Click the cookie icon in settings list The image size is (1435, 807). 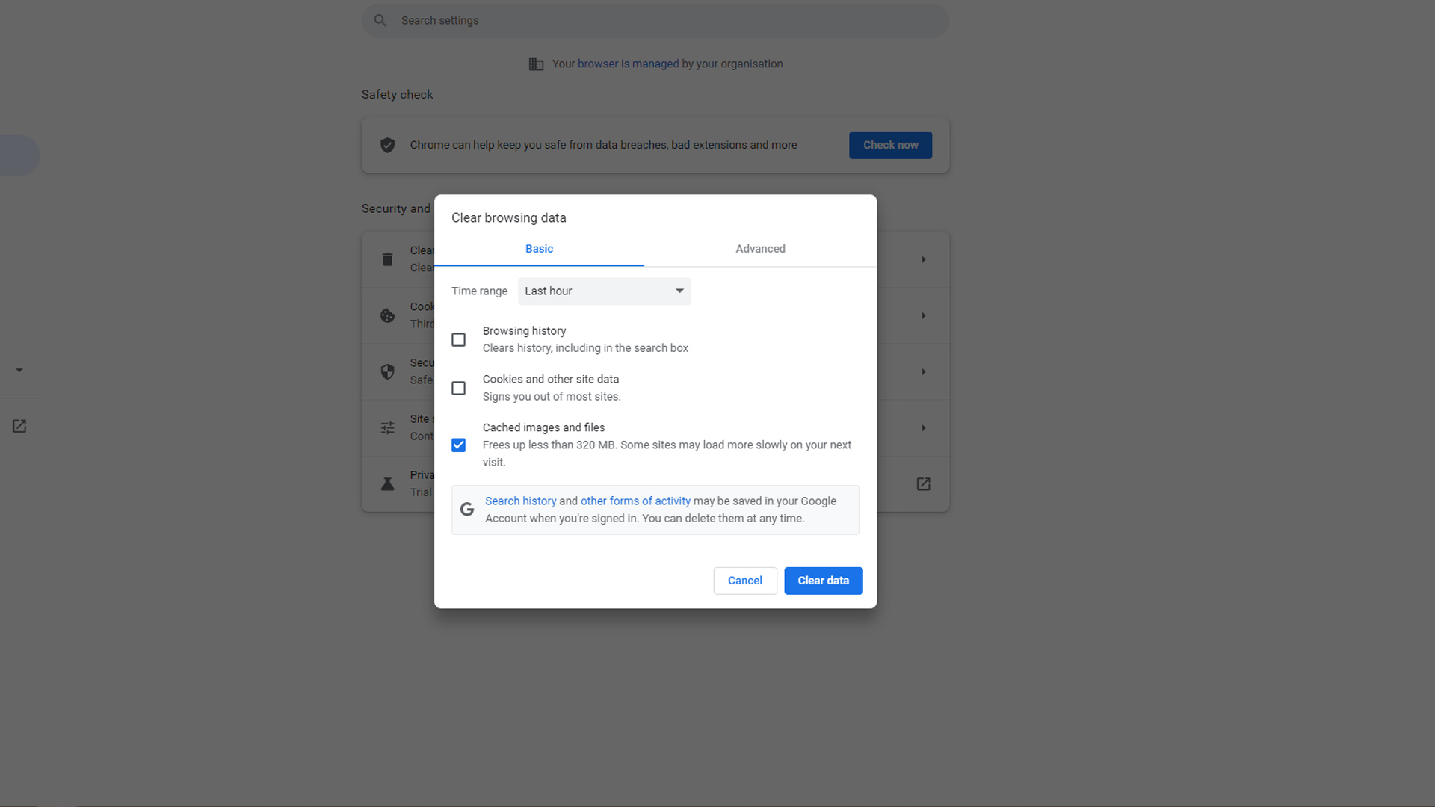click(387, 315)
